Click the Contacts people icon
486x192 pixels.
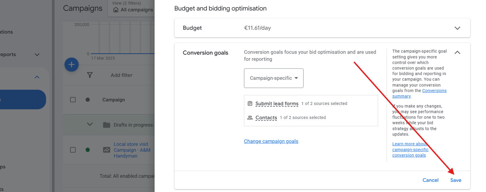pyautogui.click(x=250, y=118)
